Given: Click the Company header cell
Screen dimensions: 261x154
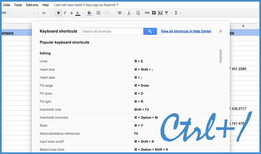Looking at the screenshot, I should (x=17, y=33).
